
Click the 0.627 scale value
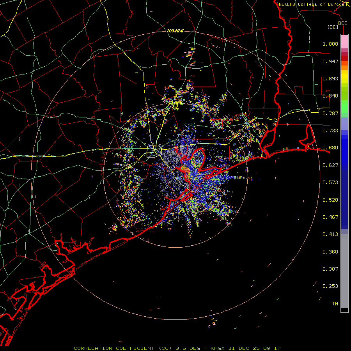tap(330, 165)
